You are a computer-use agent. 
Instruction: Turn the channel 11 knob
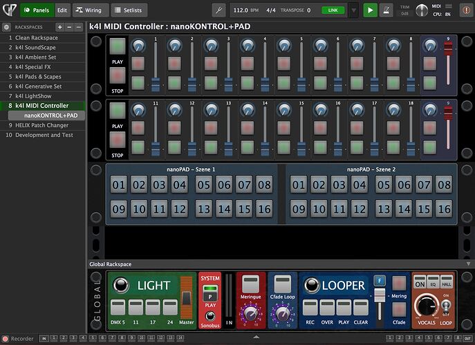pos(138,110)
